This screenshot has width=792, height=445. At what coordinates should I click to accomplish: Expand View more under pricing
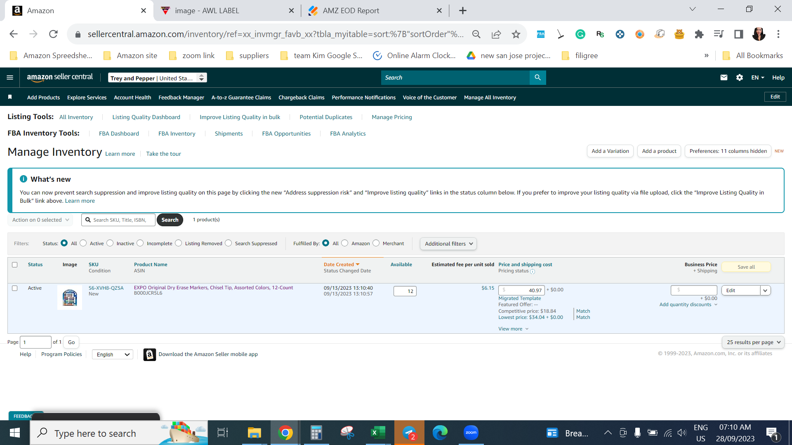(513, 329)
